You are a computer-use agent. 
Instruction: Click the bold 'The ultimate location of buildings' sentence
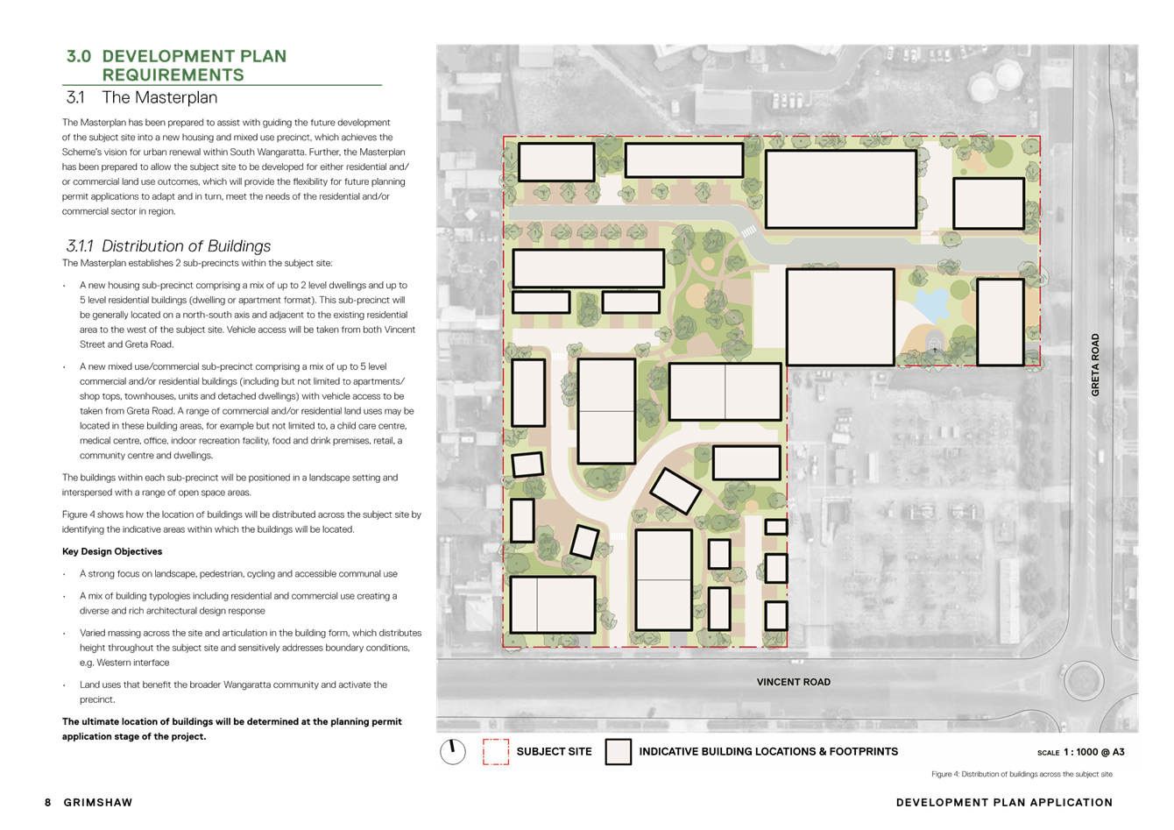coord(232,729)
